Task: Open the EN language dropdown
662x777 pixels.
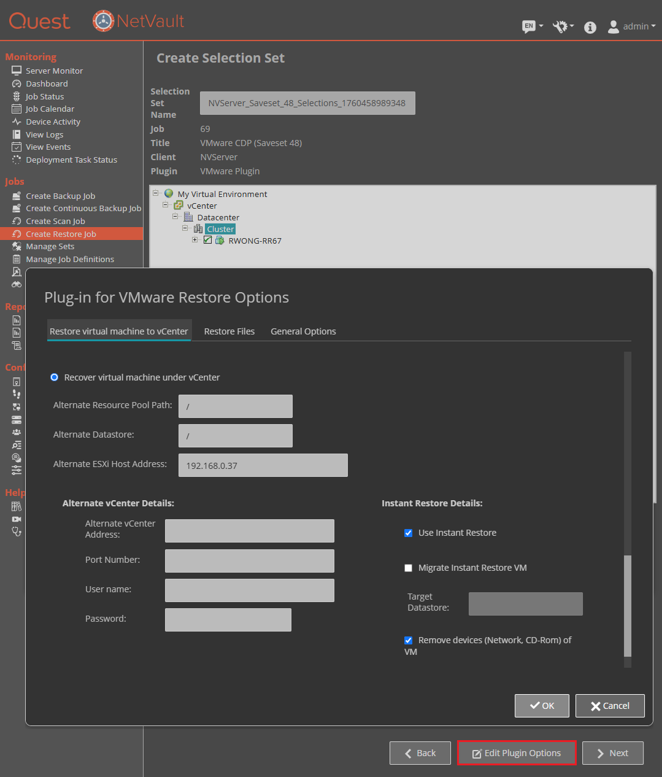Action: tap(530, 27)
